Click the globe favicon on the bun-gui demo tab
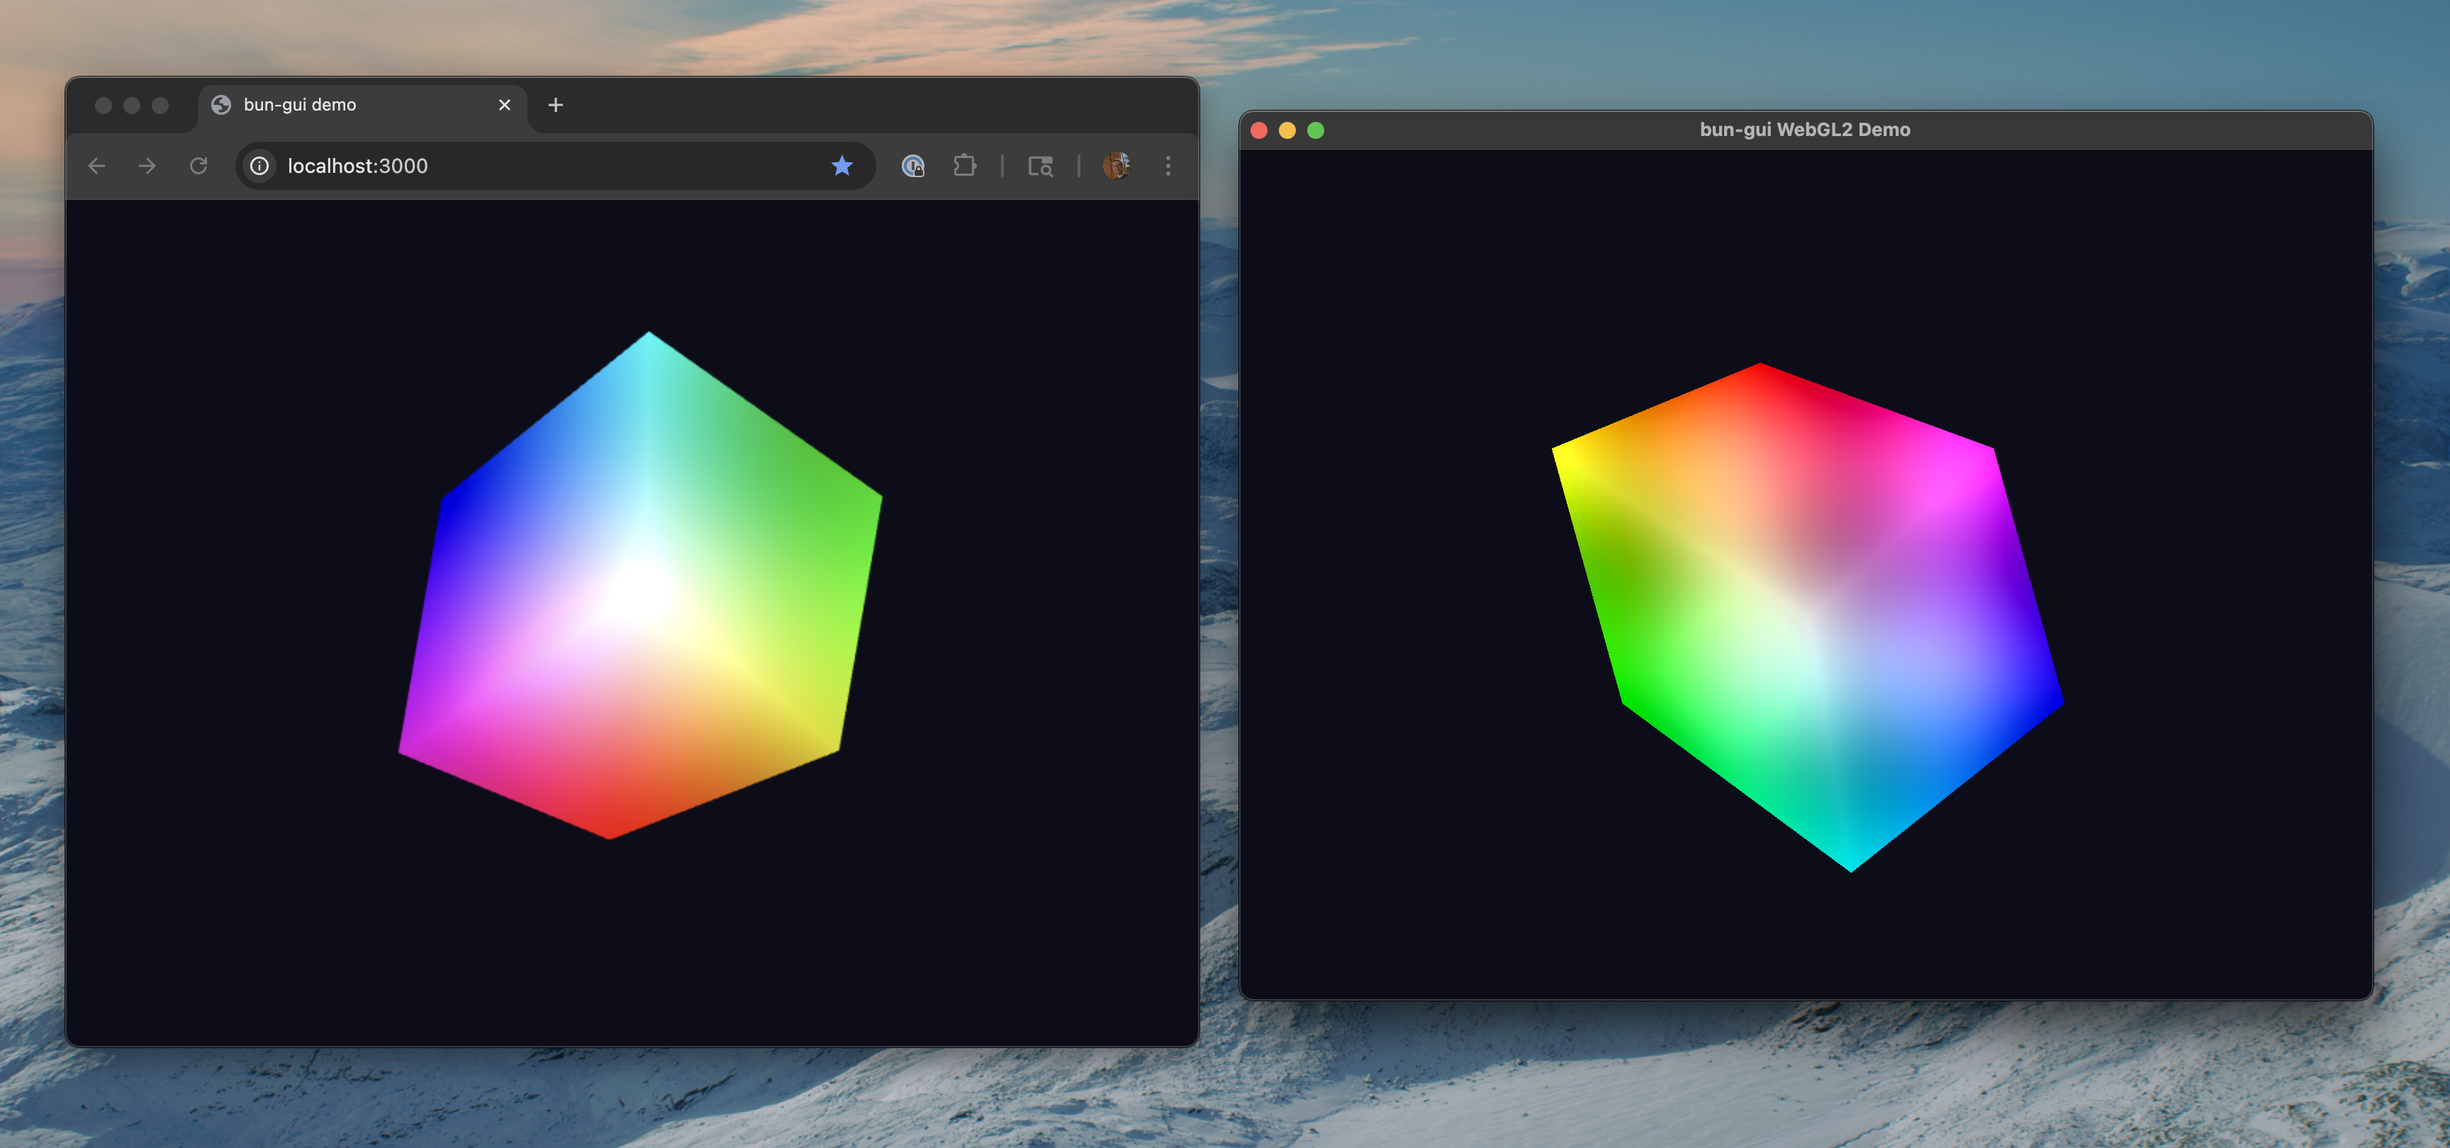The image size is (2450, 1148). 223,105
